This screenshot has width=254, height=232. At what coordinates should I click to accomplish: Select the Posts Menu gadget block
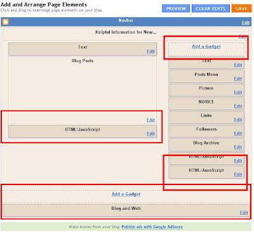coord(206,76)
